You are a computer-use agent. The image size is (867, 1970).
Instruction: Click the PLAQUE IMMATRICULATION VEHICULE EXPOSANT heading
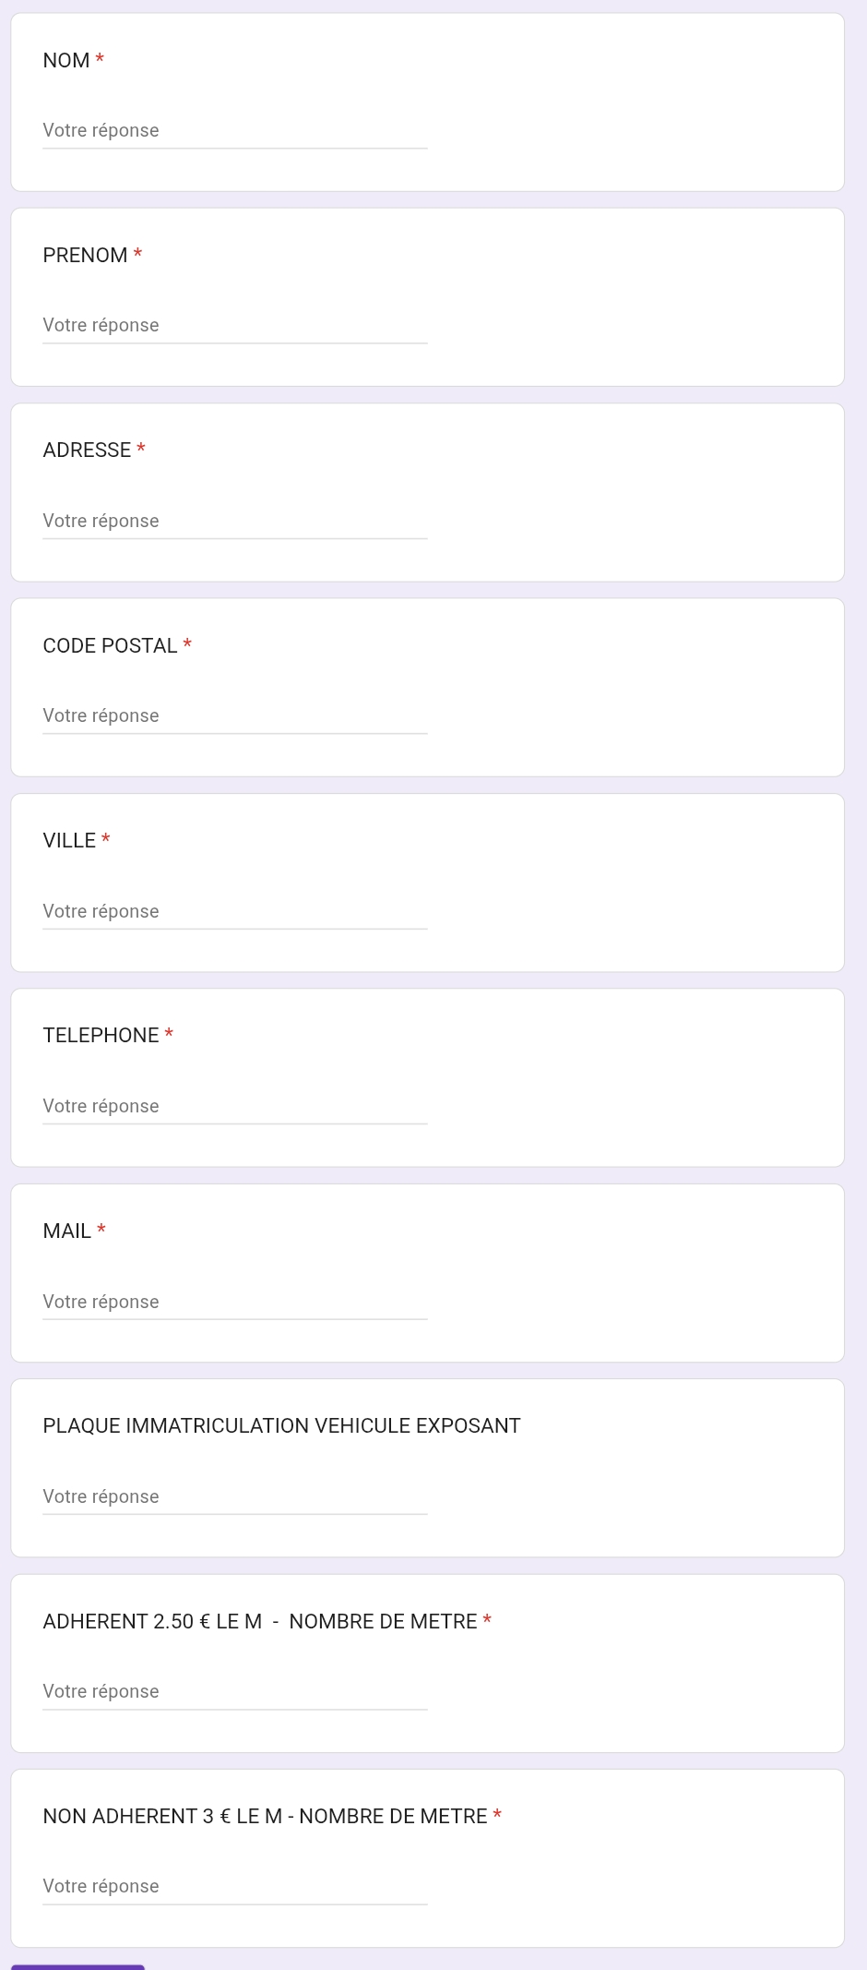point(281,1426)
